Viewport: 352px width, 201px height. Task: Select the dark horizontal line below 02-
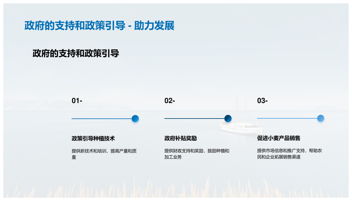coord(194,118)
